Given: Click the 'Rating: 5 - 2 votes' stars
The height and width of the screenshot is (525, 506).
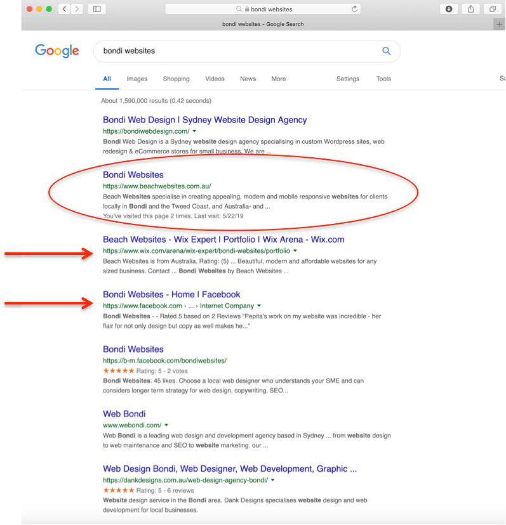Looking at the screenshot, I should (118, 371).
